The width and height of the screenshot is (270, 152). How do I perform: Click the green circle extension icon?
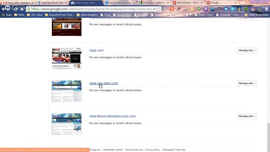[199, 9]
